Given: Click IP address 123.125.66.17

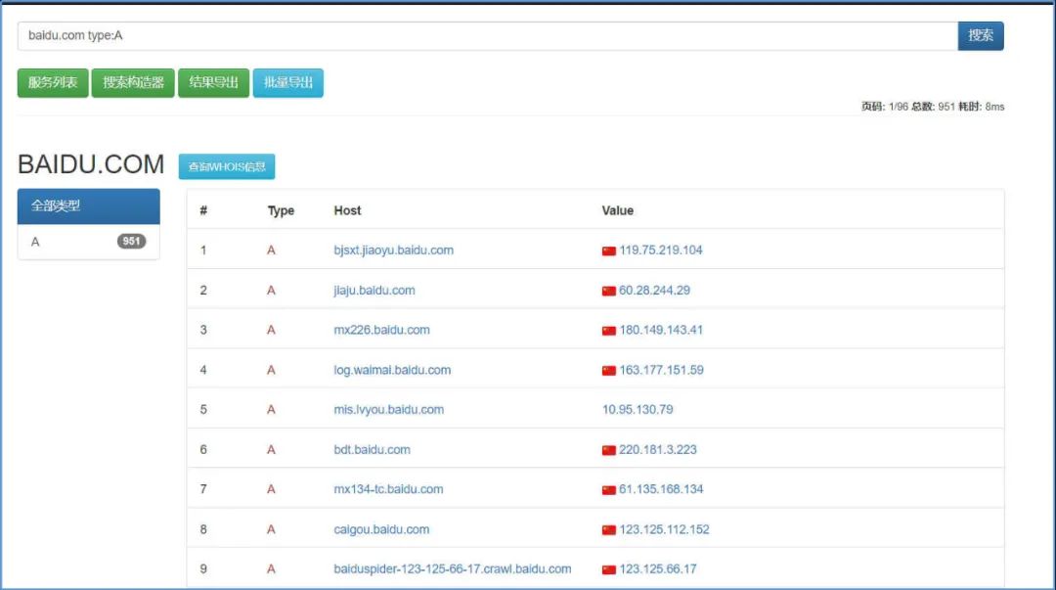Looking at the screenshot, I should click(x=658, y=569).
